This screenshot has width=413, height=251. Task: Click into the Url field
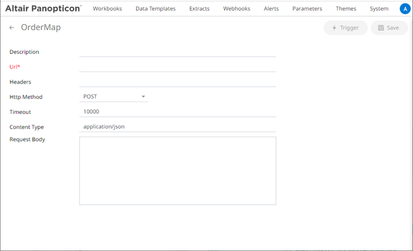click(178, 67)
